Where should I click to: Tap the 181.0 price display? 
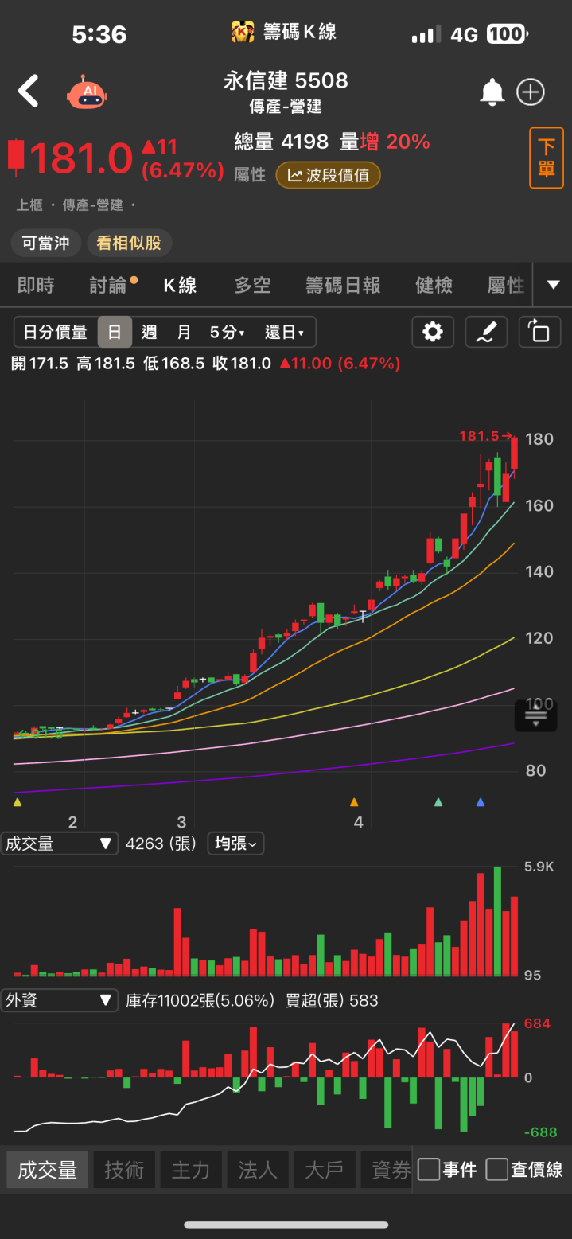pos(81,158)
